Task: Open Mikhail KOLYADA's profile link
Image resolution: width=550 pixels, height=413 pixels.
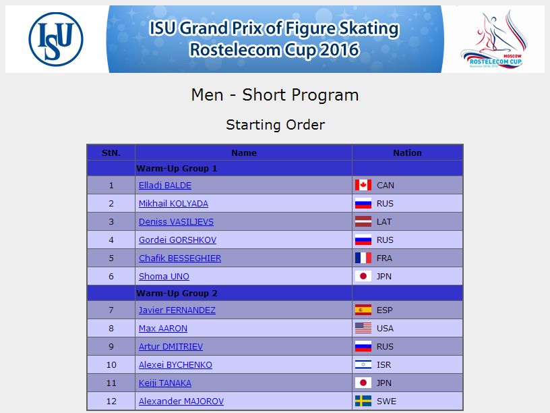Action: click(x=173, y=204)
